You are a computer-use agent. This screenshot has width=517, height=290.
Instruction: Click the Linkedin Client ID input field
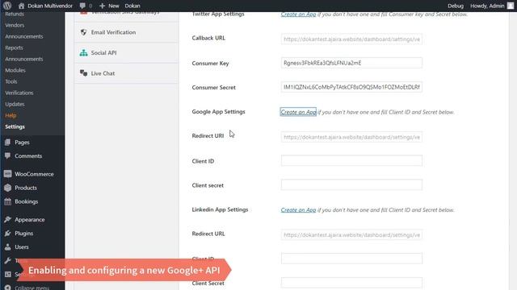click(x=351, y=259)
